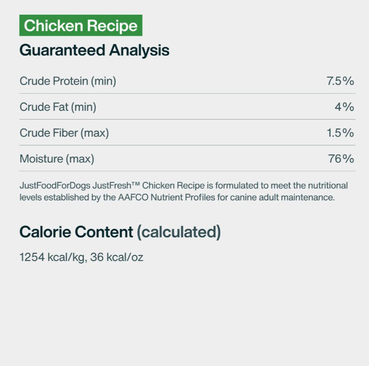Click the trademark symbol after JustFresh
This screenshot has height=366, width=369.
pyautogui.click(x=136, y=184)
